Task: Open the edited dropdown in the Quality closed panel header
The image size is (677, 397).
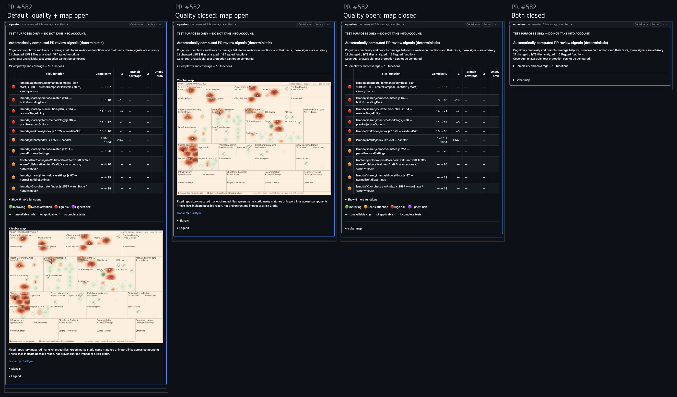Action: [230, 25]
